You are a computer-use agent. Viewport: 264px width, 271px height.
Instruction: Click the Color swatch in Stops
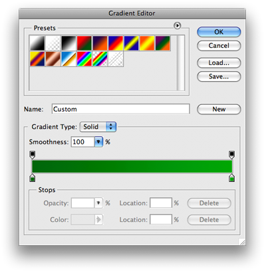point(83,220)
